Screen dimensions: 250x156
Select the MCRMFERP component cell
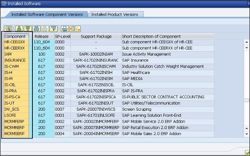pyautogui.click(x=16, y=121)
